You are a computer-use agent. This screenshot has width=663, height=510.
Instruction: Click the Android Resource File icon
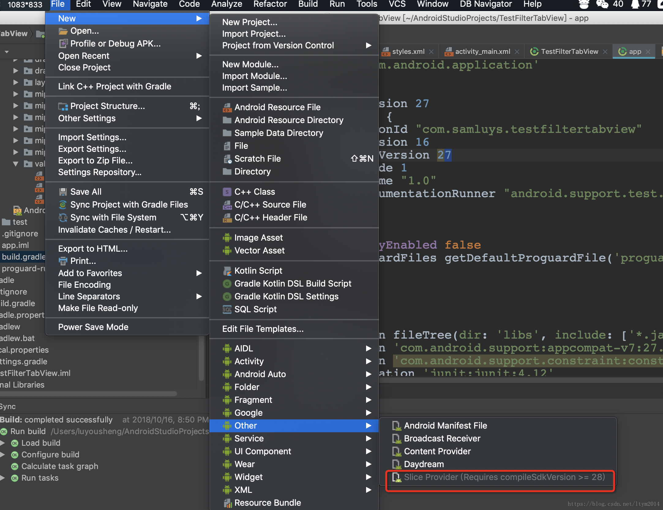(227, 107)
